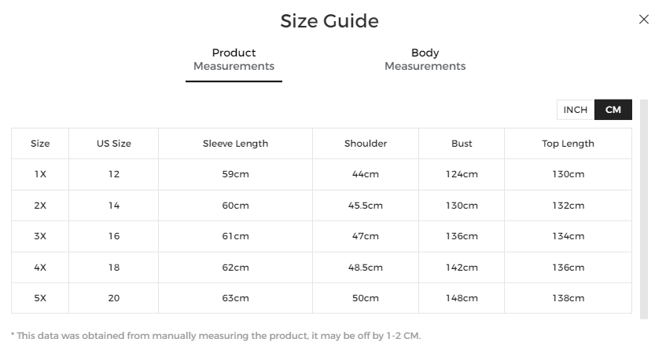Select the CM unit option
The height and width of the screenshot is (346, 666).
coord(613,110)
